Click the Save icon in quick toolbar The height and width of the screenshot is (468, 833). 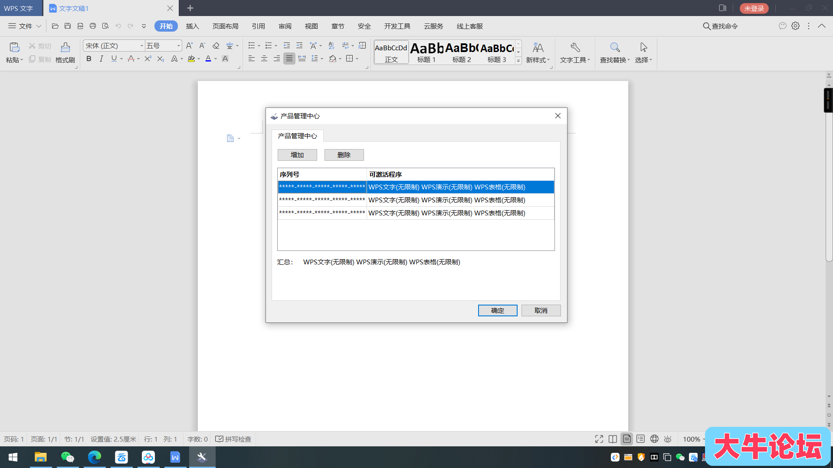click(x=68, y=26)
